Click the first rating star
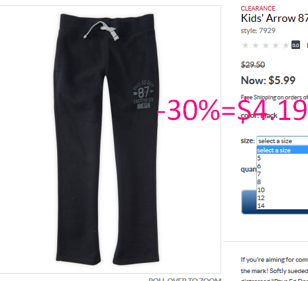 coord(245,45)
